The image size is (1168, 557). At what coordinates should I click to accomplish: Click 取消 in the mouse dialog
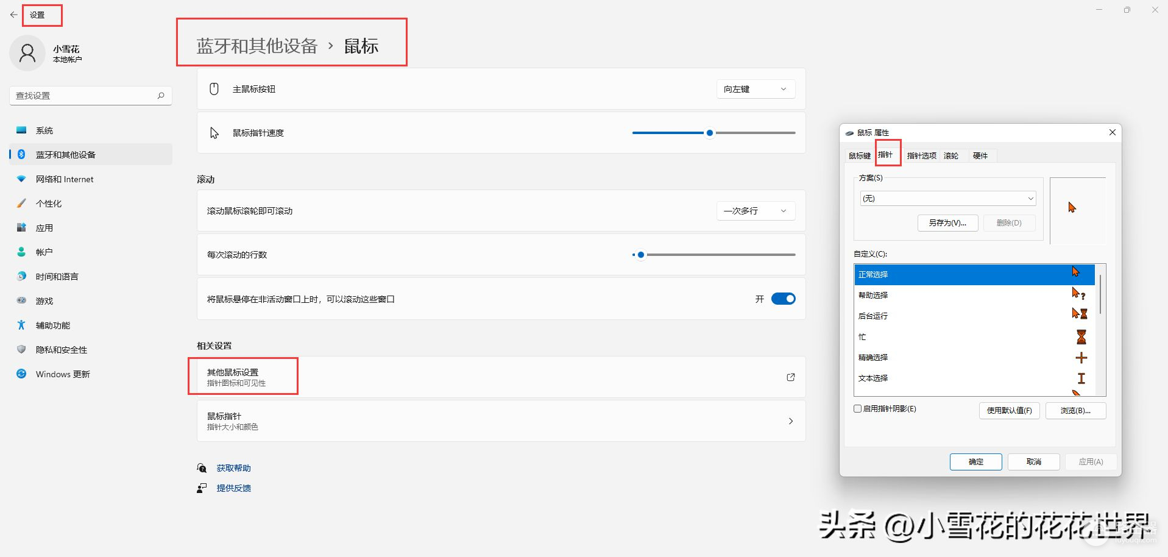click(1034, 462)
